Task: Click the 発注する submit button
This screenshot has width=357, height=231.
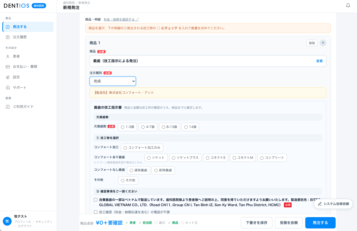Action: 320,223
